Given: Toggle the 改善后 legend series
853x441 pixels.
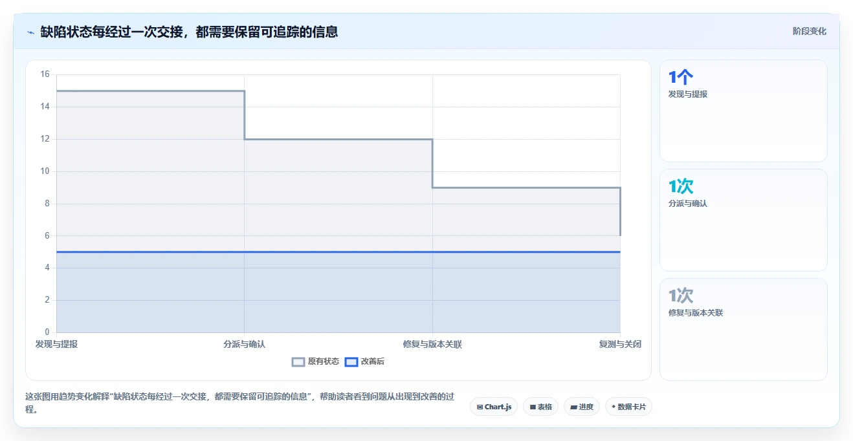Looking at the screenshot, I should tap(364, 361).
